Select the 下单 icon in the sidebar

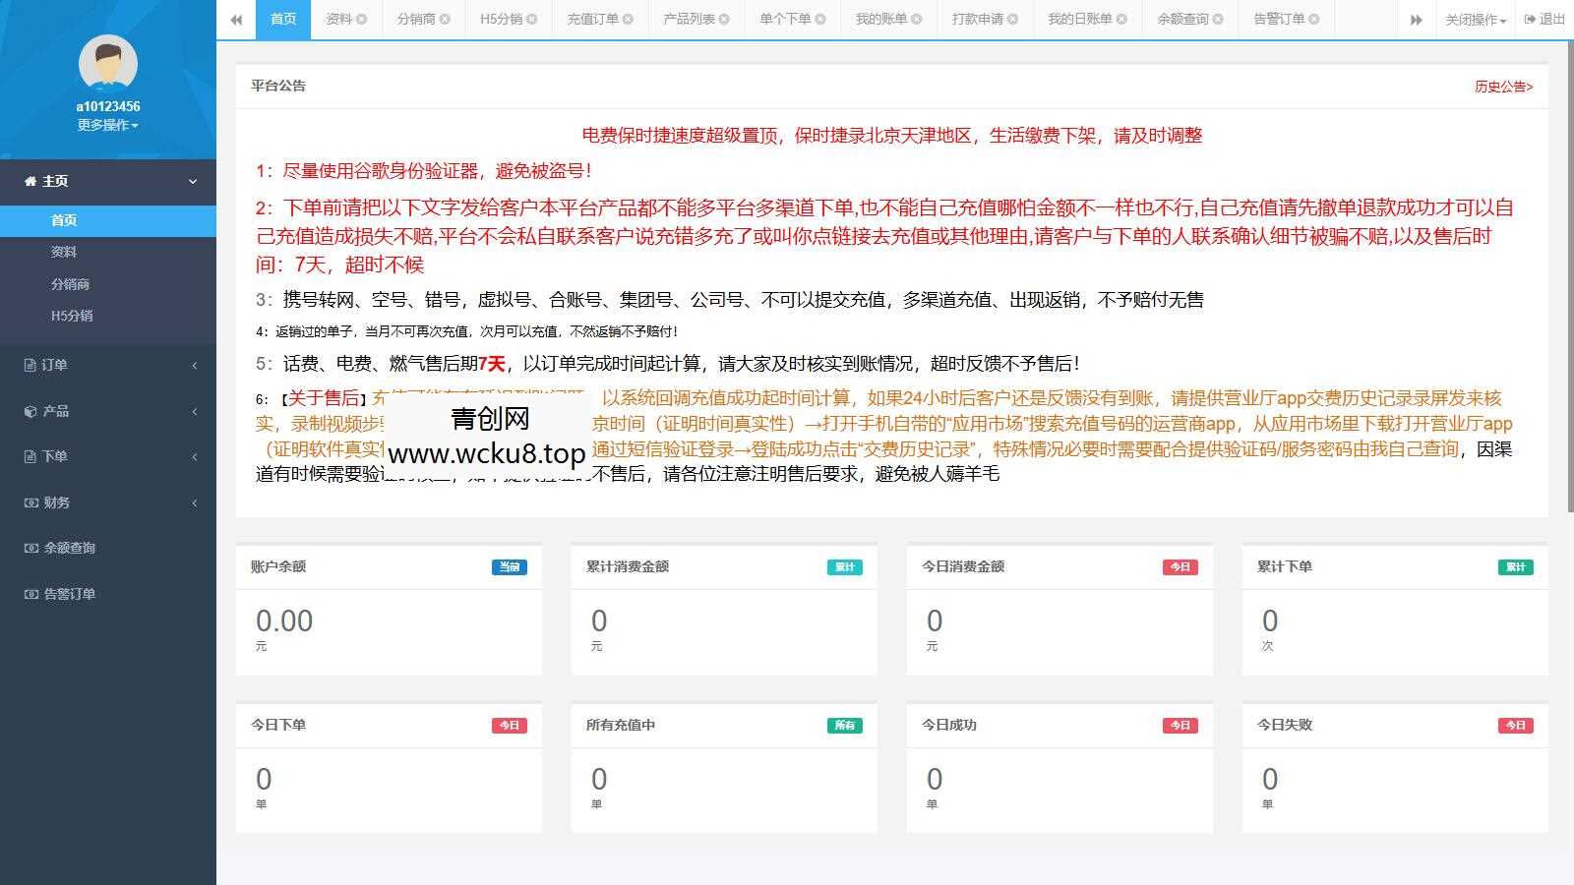(x=32, y=456)
